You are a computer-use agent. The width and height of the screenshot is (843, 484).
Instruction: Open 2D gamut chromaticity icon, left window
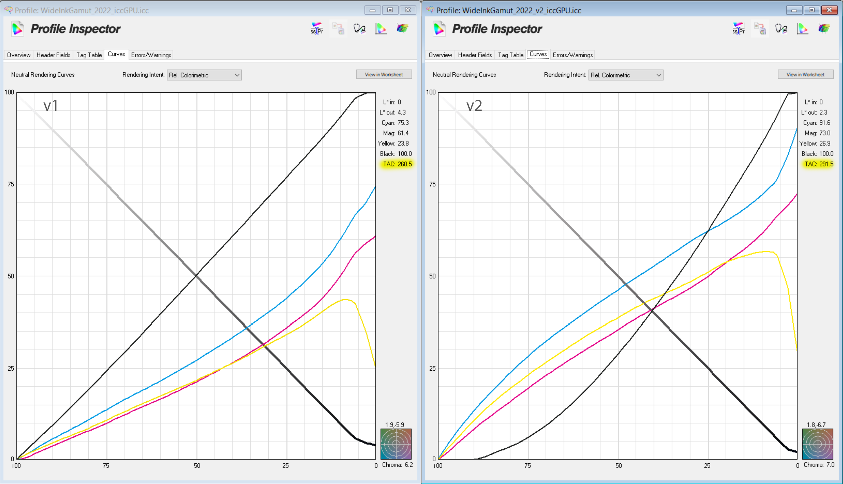381,29
